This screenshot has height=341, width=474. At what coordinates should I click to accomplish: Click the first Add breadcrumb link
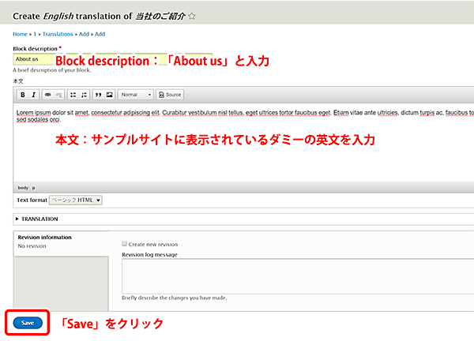[84, 34]
